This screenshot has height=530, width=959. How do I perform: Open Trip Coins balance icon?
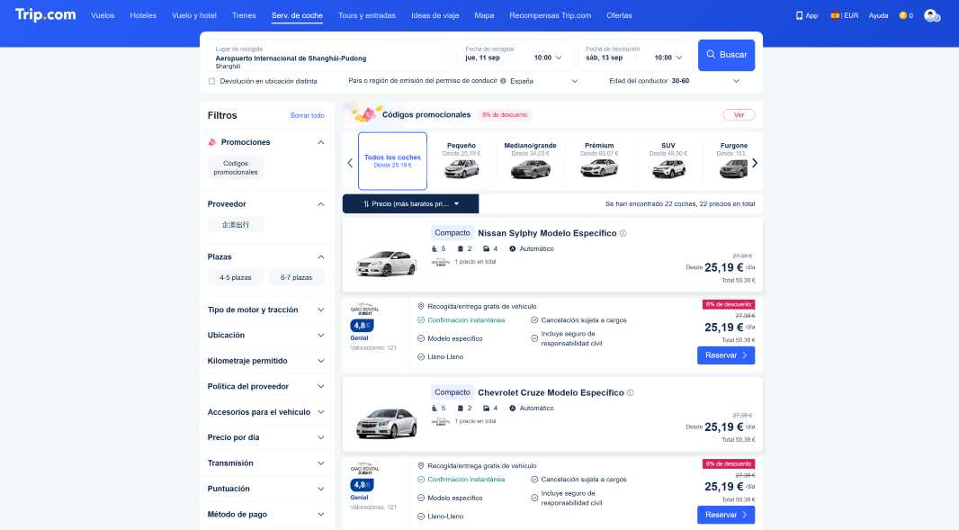[x=902, y=15]
